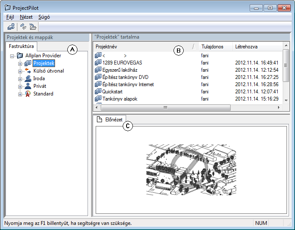The height and width of the screenshot is (230, 295).
Task: Click the project preview thumbnail image
Action: (191, 170)
